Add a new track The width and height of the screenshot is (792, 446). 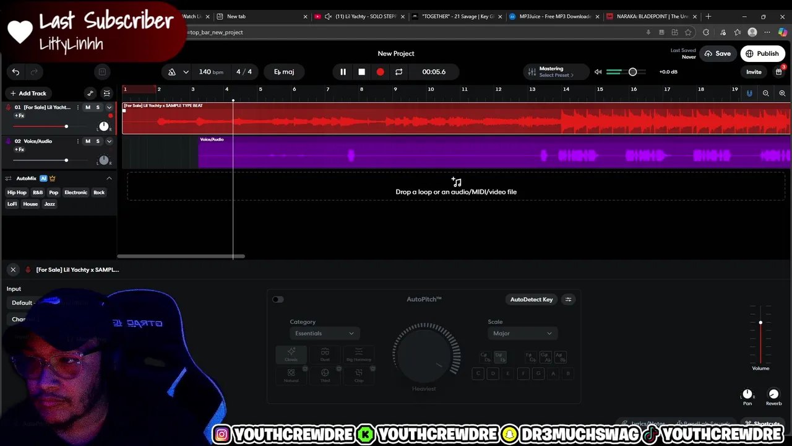tap(28, 94)
